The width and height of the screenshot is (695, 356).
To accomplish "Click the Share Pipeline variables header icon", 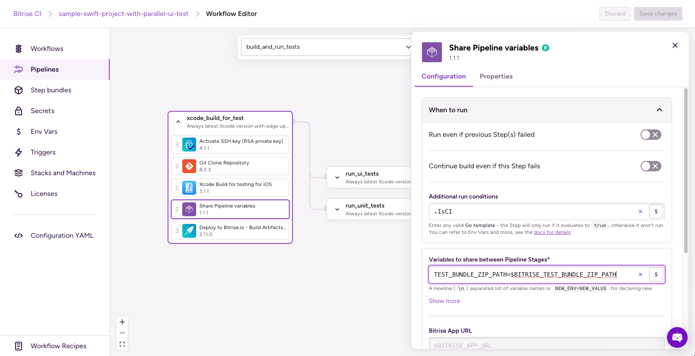I will (432, 52).
